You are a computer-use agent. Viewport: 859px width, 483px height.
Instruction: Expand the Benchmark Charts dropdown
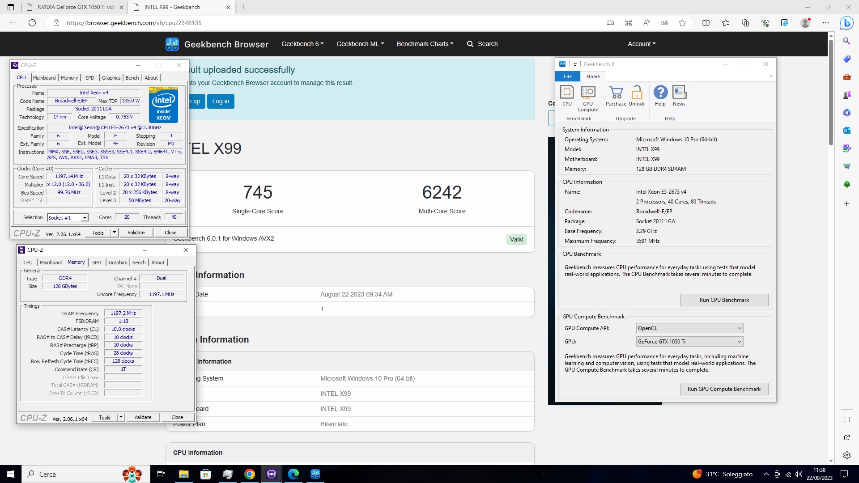(x=425, y=44)
